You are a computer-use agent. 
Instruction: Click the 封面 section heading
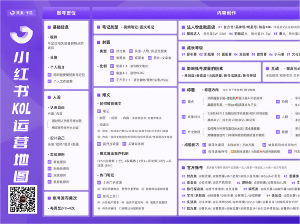(106, 42)
